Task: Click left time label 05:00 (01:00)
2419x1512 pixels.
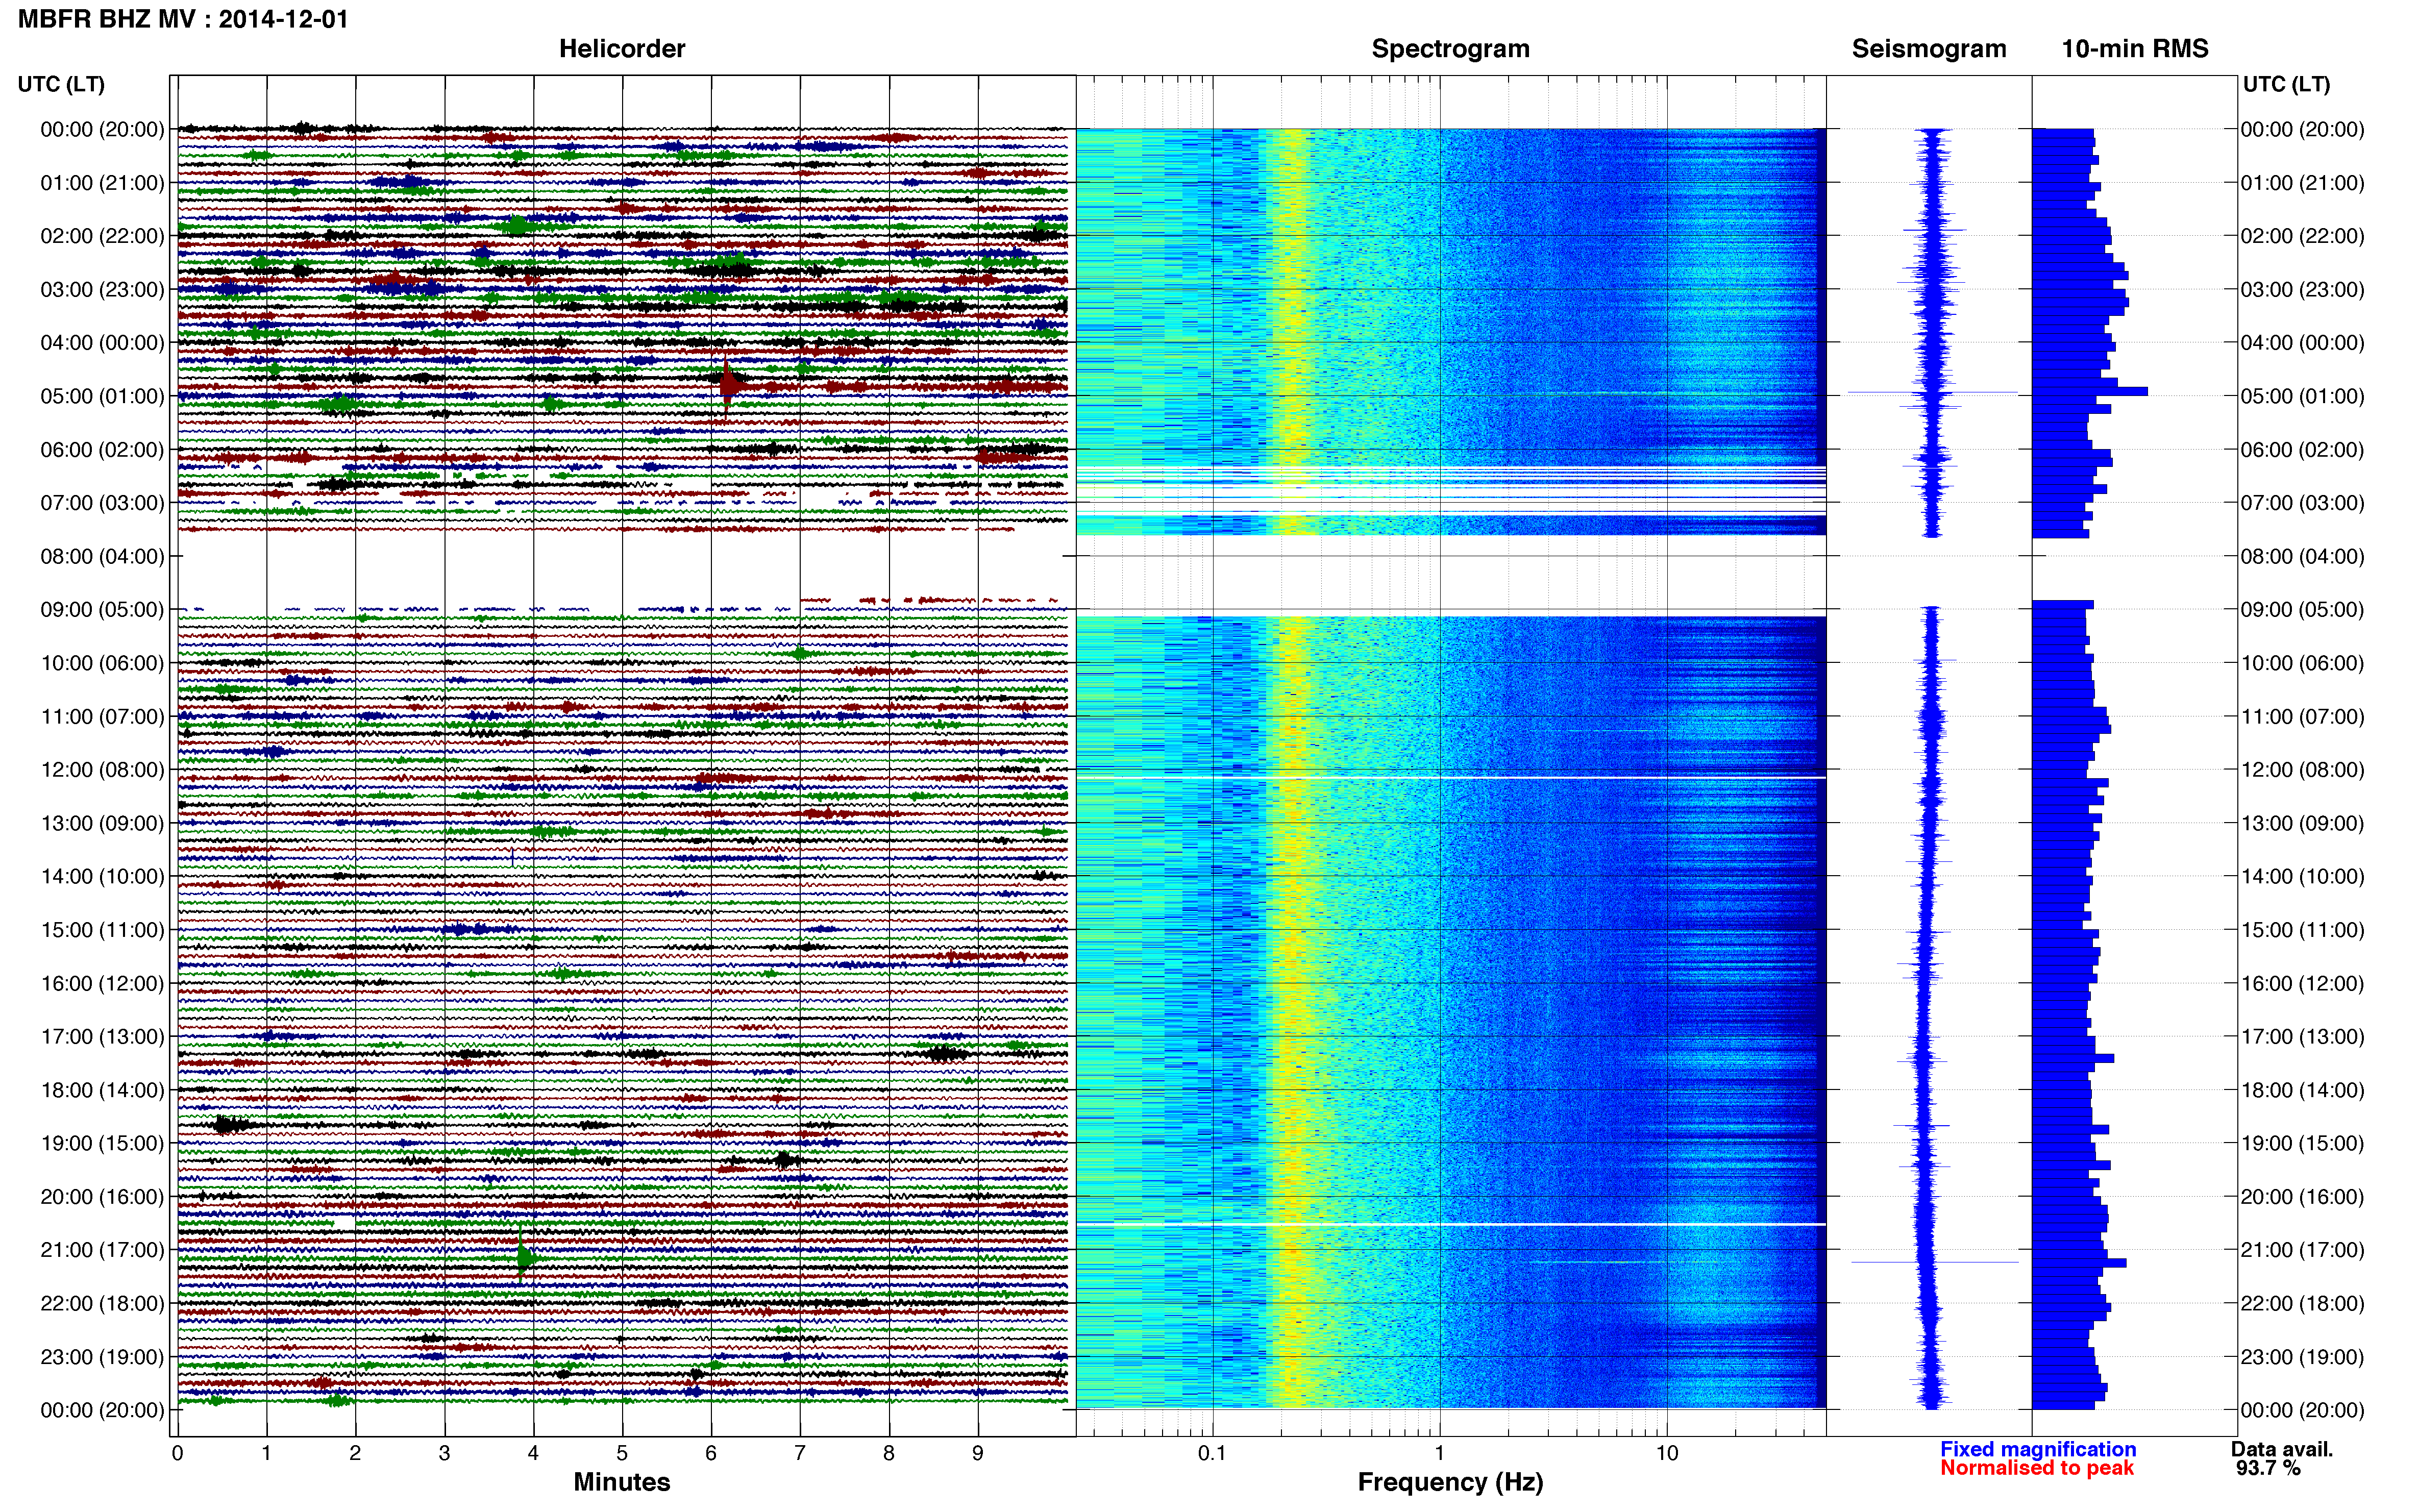Action: pyautogui.click(x=102, y=396)
